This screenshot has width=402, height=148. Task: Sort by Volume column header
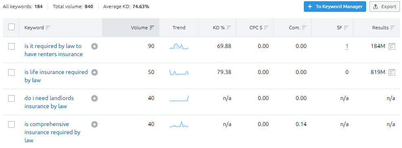(x=142, y=28)
